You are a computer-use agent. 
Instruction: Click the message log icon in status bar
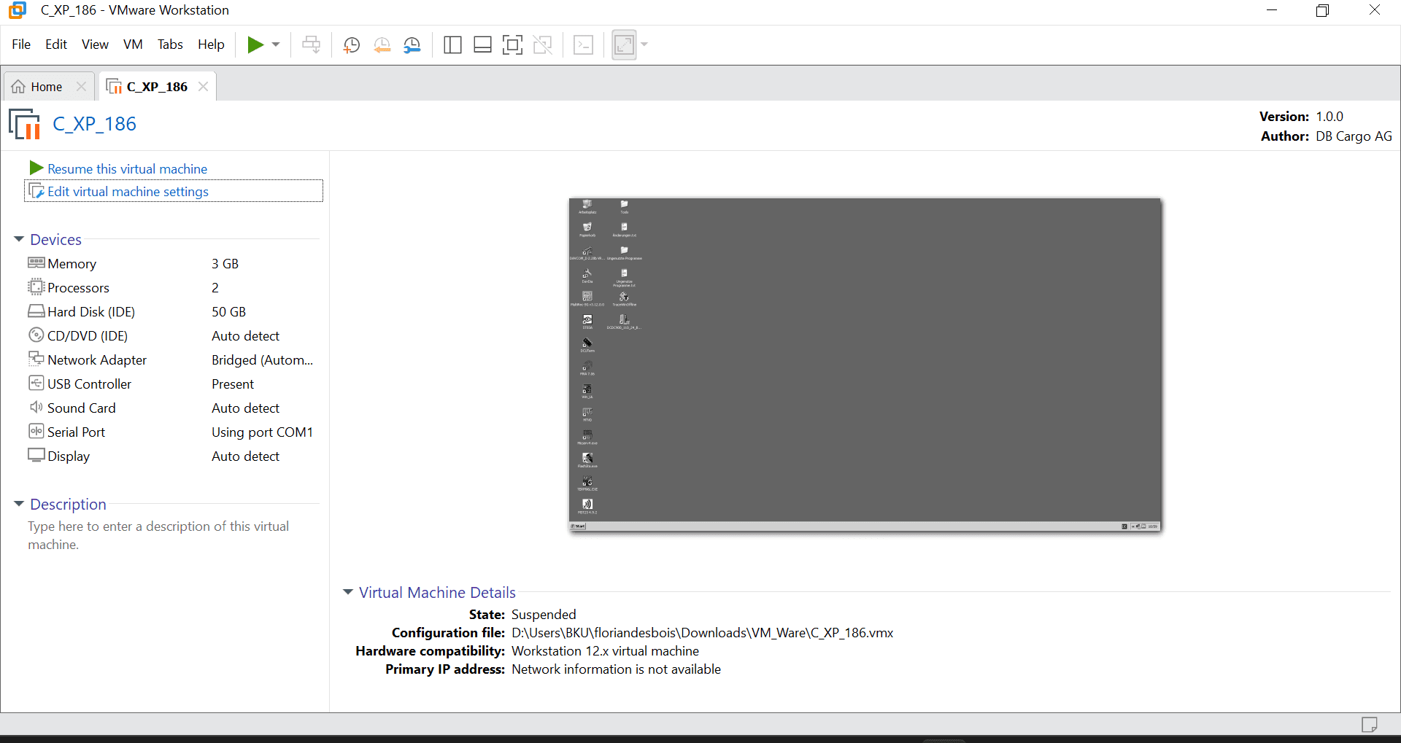click(1369, 724)
